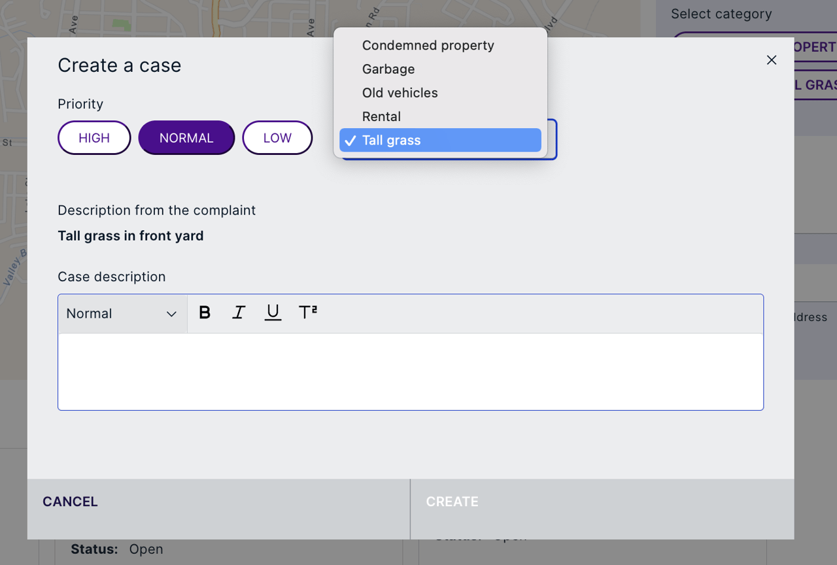This screenshot has width=837, height=565.
Task: Select the Old vehicles category option
Action: point(400,92)
